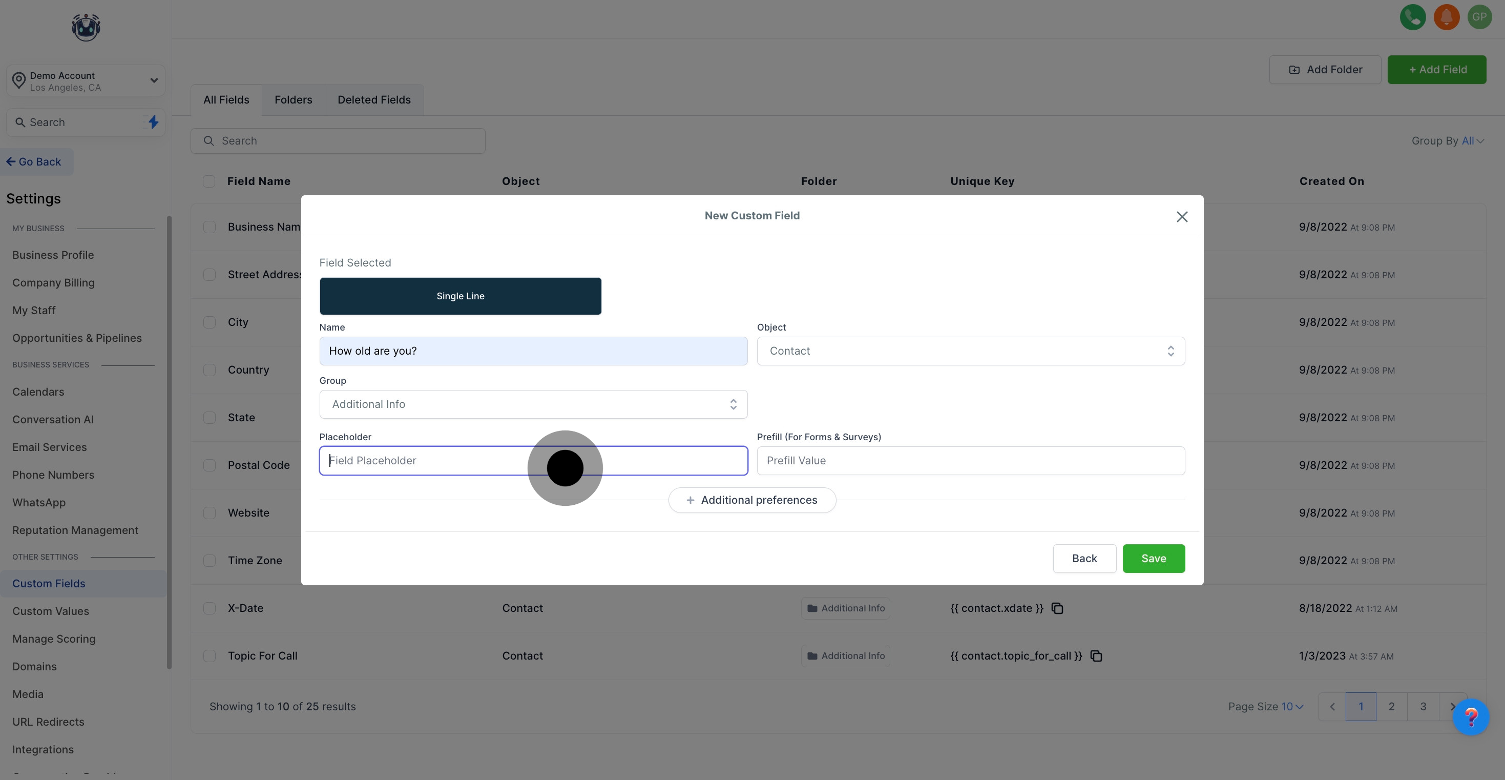Viewport: 1505px width, 780px height.
Task: Click the Back button in the dialog
Action: [1084, 559]
